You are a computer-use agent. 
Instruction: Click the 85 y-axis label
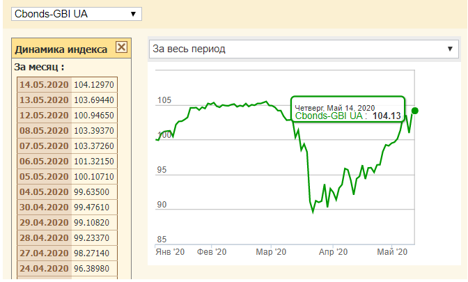[x=162, y=240]
